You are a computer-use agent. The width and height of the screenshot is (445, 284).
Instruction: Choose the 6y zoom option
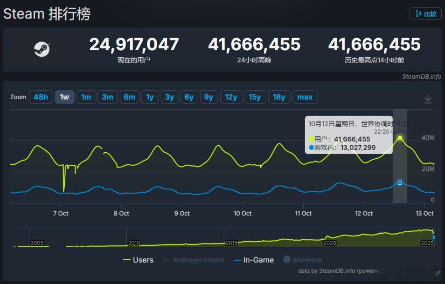coord(189,97)
